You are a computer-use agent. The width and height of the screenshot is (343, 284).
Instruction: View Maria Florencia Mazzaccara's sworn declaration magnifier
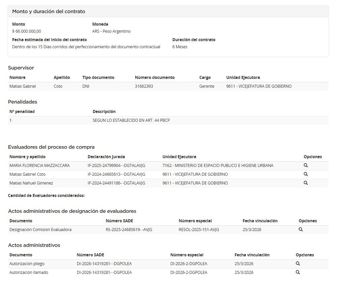(x=306, y=165)
